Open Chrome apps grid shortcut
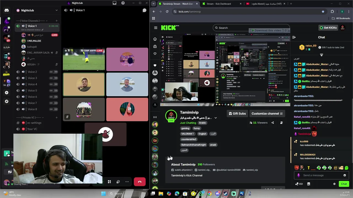The height and width of the screenshot is (198, 353). (x=154, y=18)
